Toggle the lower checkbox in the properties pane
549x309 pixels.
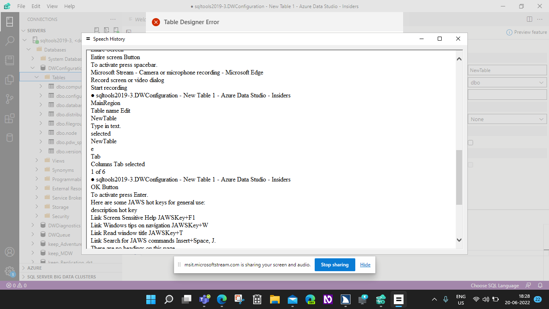click(x=470, y=165)
